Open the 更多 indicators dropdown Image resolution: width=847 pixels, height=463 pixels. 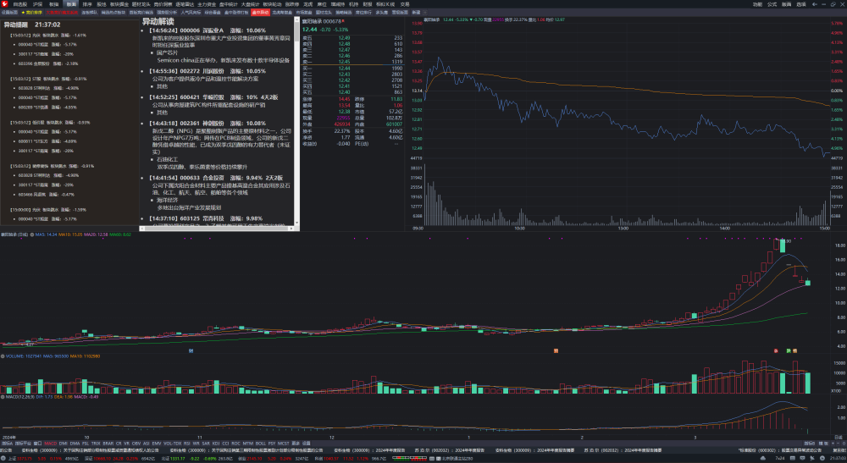296,444
